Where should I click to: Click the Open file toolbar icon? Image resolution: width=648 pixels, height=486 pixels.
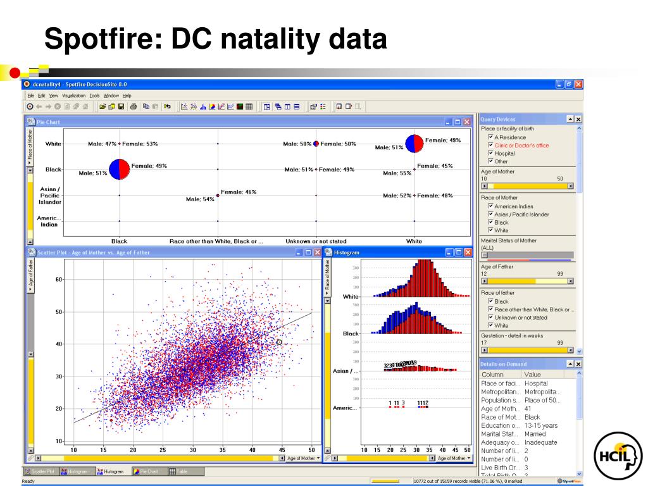[103, 106]
